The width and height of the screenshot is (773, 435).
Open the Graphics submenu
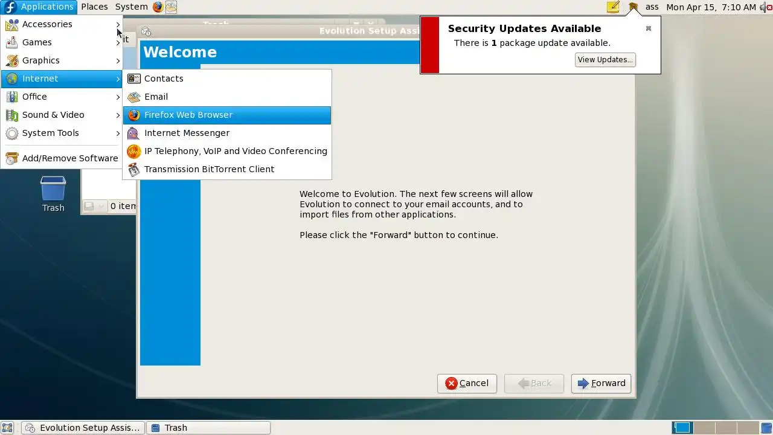coord(62,60)
